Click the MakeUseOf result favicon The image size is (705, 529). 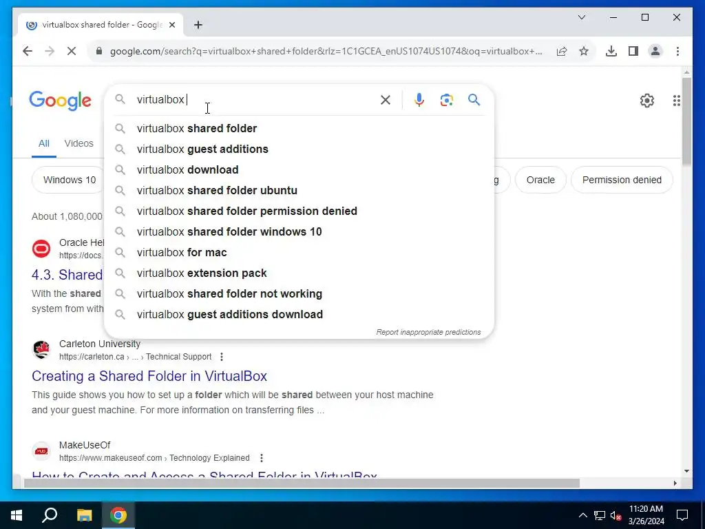pyautogui.click(x=41, y=451)
